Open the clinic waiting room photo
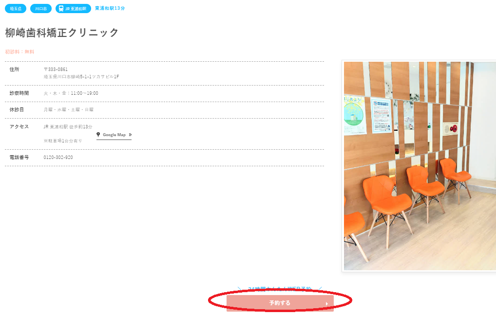This screenshot has height=315, width=496. [420, 166]
